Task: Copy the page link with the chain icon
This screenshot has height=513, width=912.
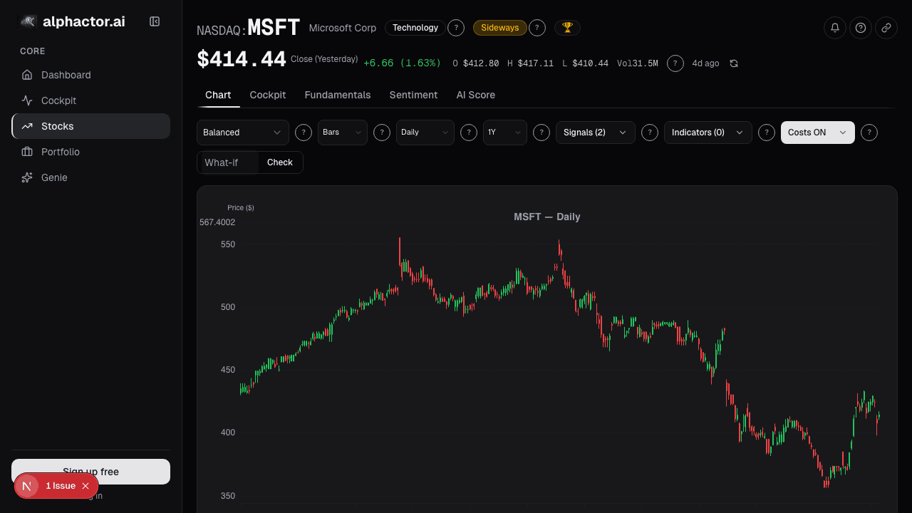Action: [x=886, y=28]
